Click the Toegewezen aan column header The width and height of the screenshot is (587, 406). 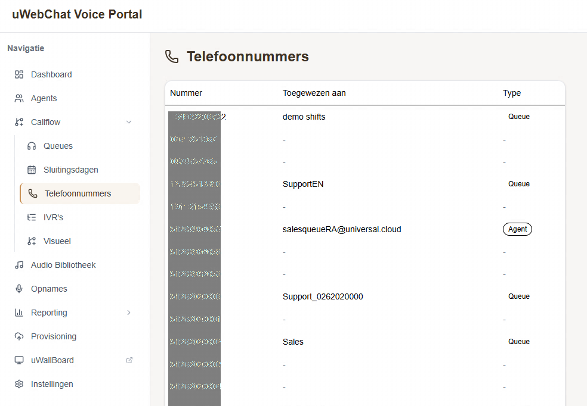(x=314, y=93)
